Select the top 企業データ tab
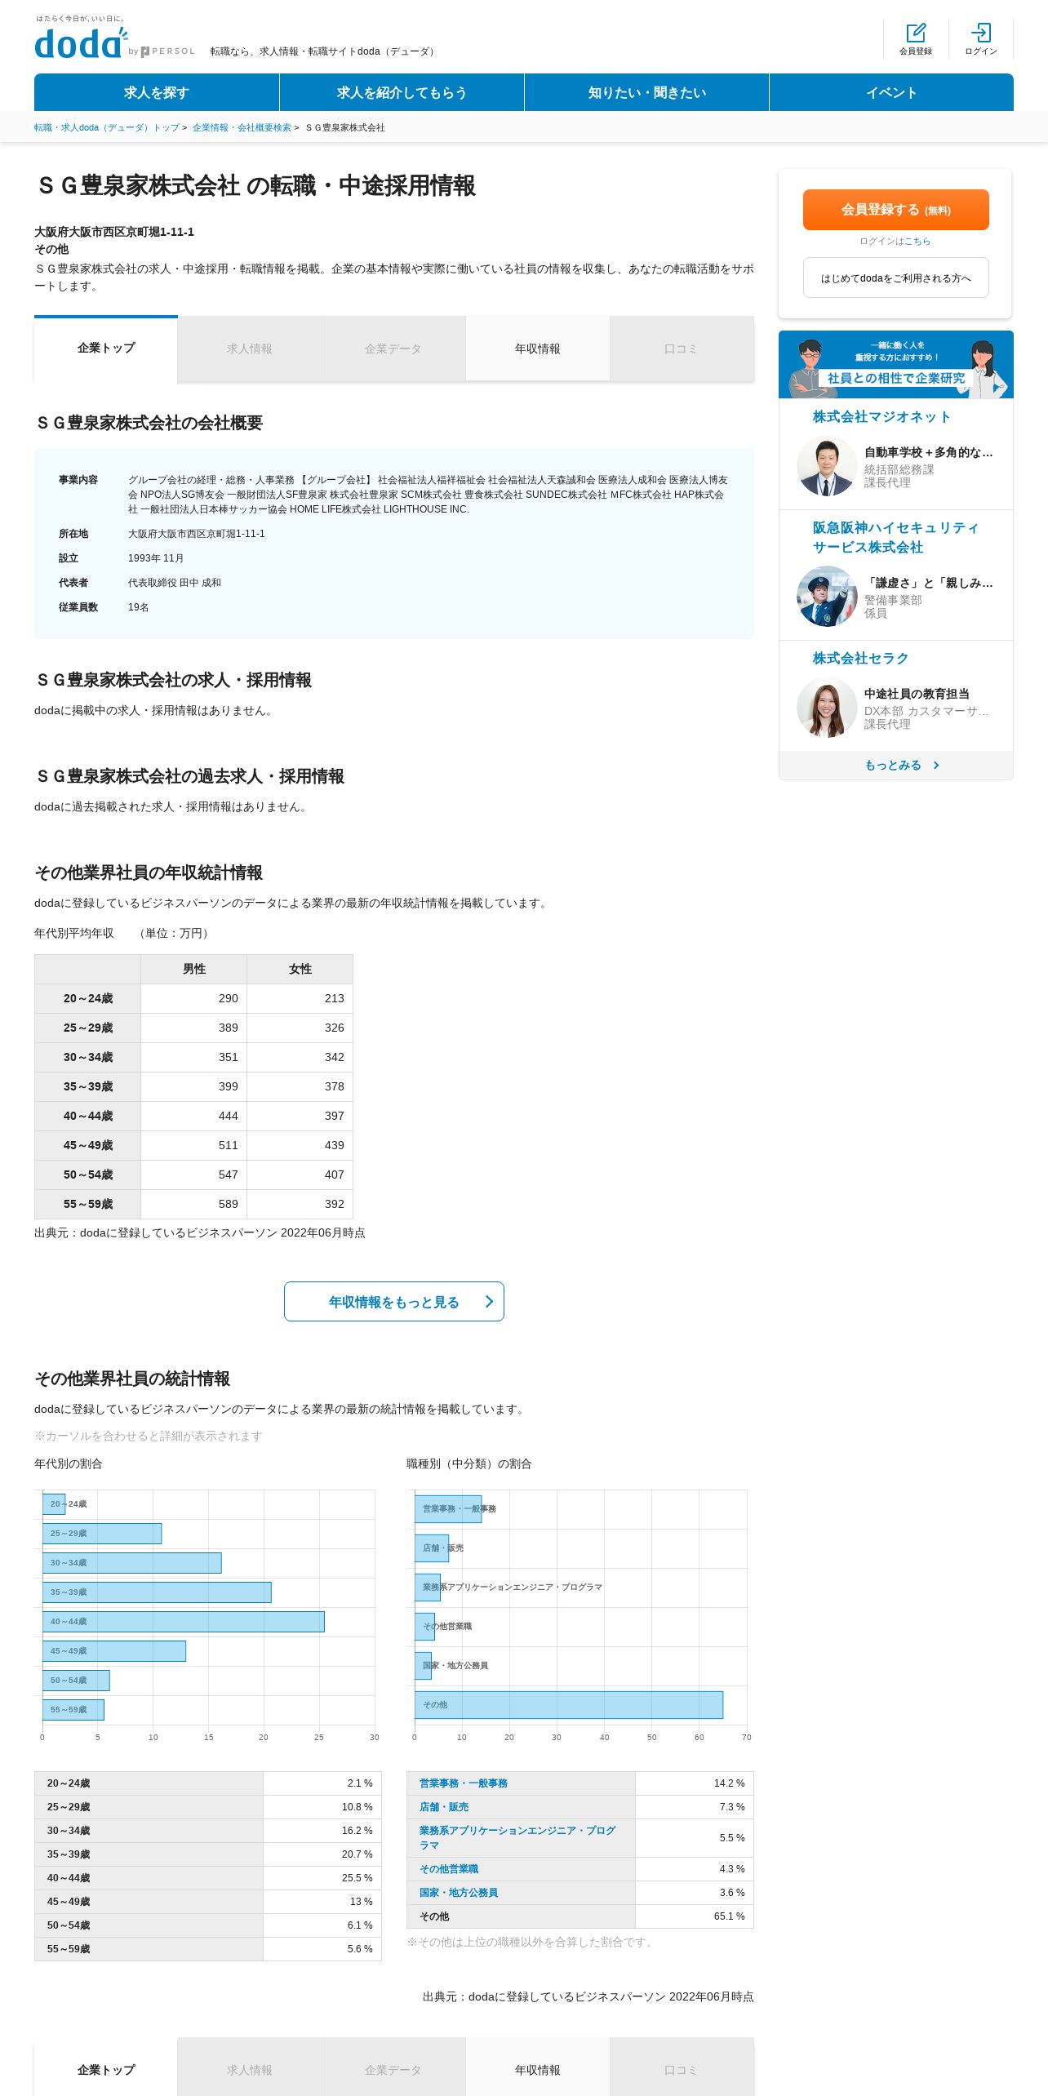The width and height of the screenshot is (1048, 2096). pos(393,349)
